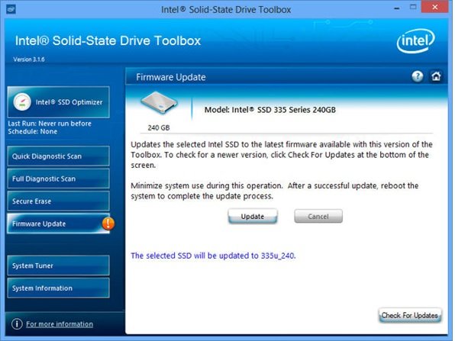Image resolution: width=455 pixels, height=341 pixels.
Task: Follow the For more information link
Action: pyautogui.click(x=60, y=324)
